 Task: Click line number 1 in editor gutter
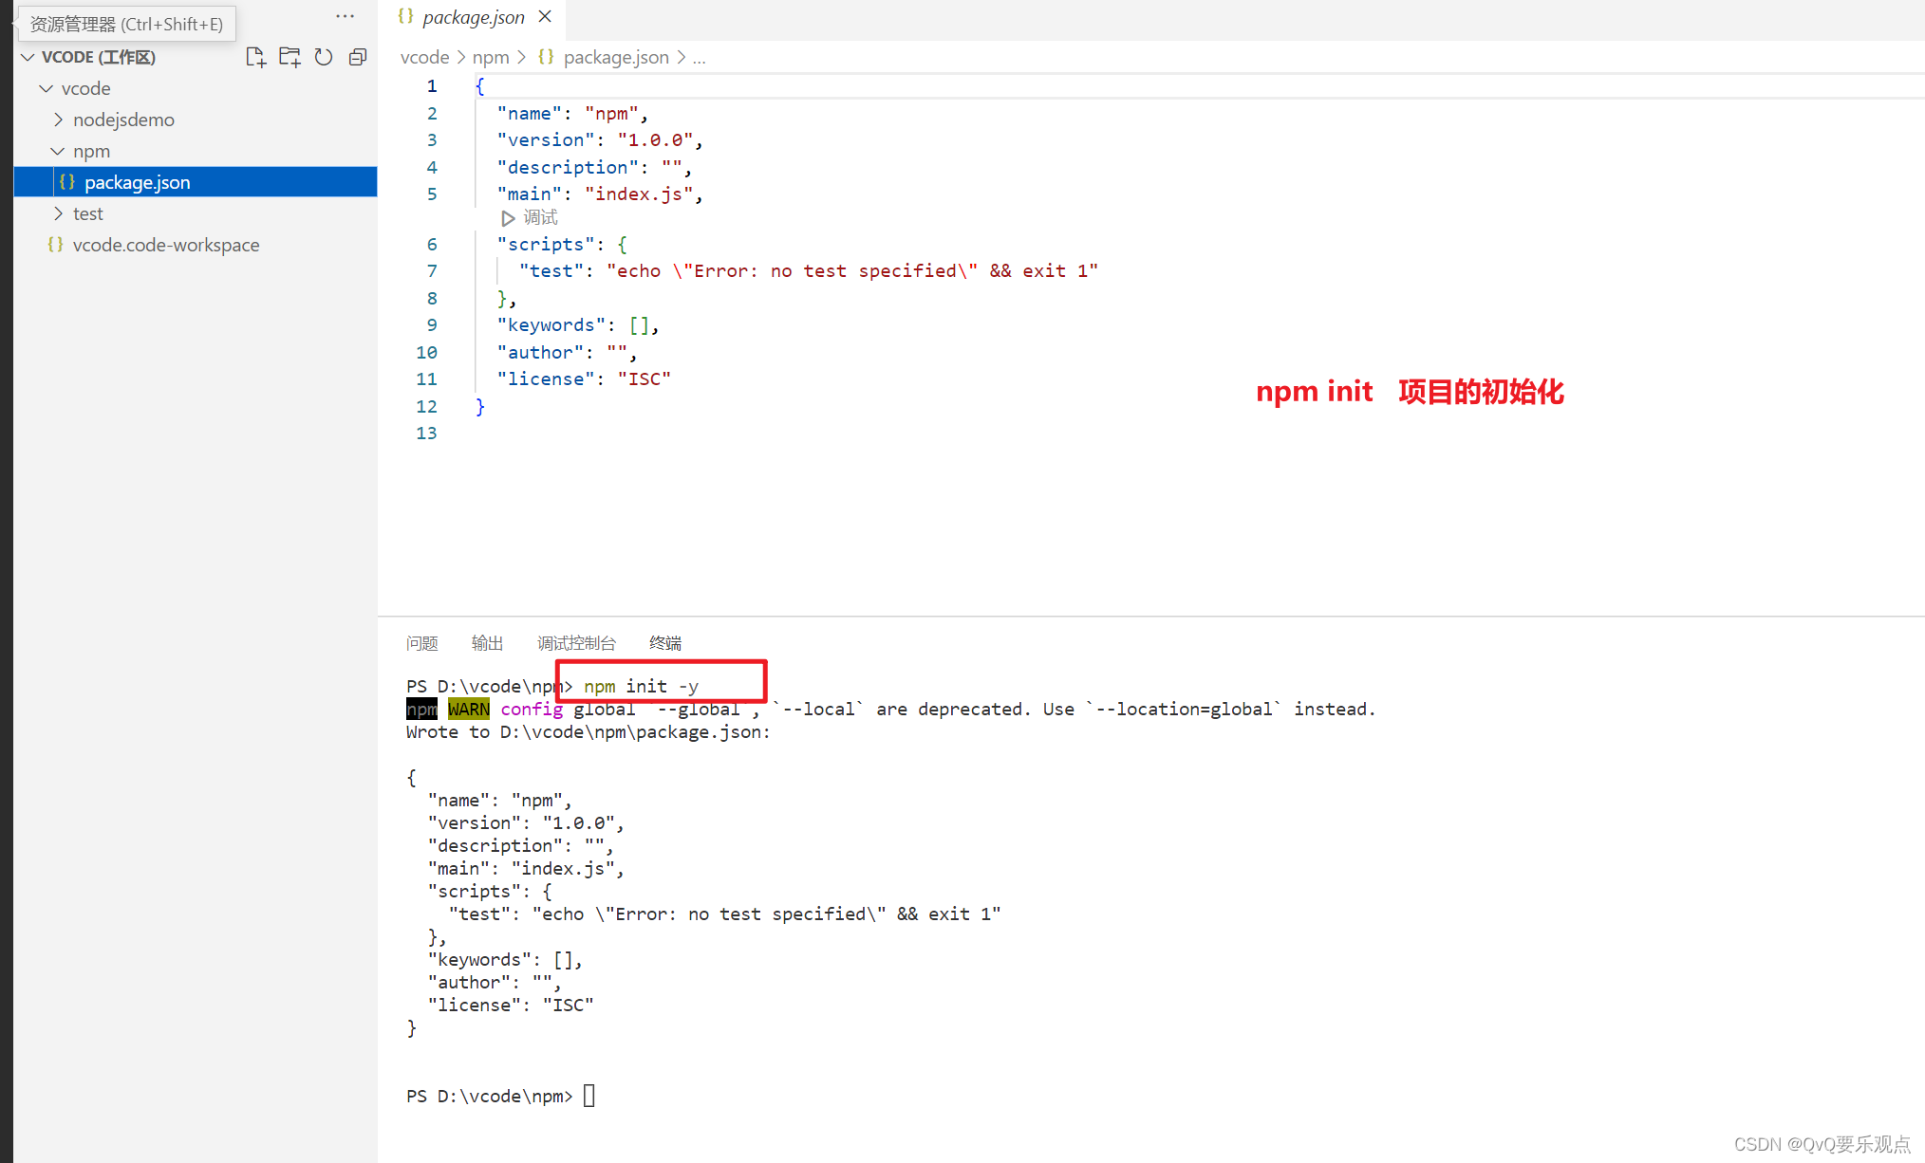(x=432, y=86)
